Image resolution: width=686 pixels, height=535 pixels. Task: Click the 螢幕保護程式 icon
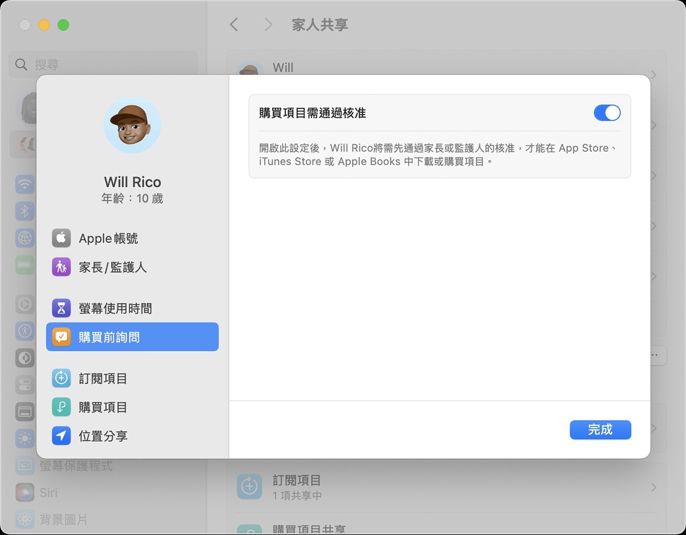pos(25,466)
